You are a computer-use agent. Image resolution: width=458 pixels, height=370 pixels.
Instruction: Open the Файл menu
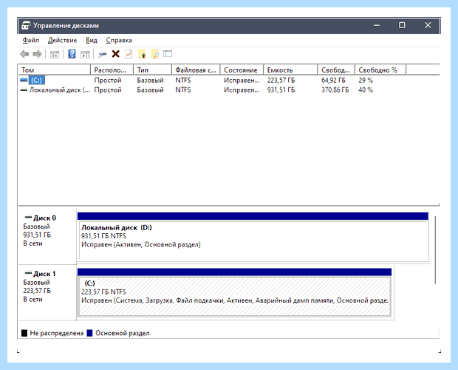click(31, 41)
